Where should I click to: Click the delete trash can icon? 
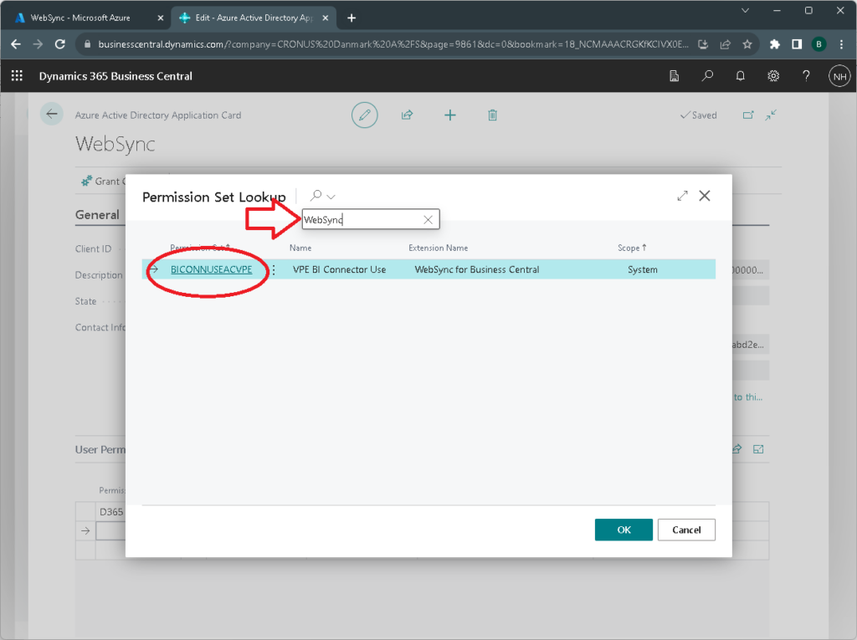point(493,115)
